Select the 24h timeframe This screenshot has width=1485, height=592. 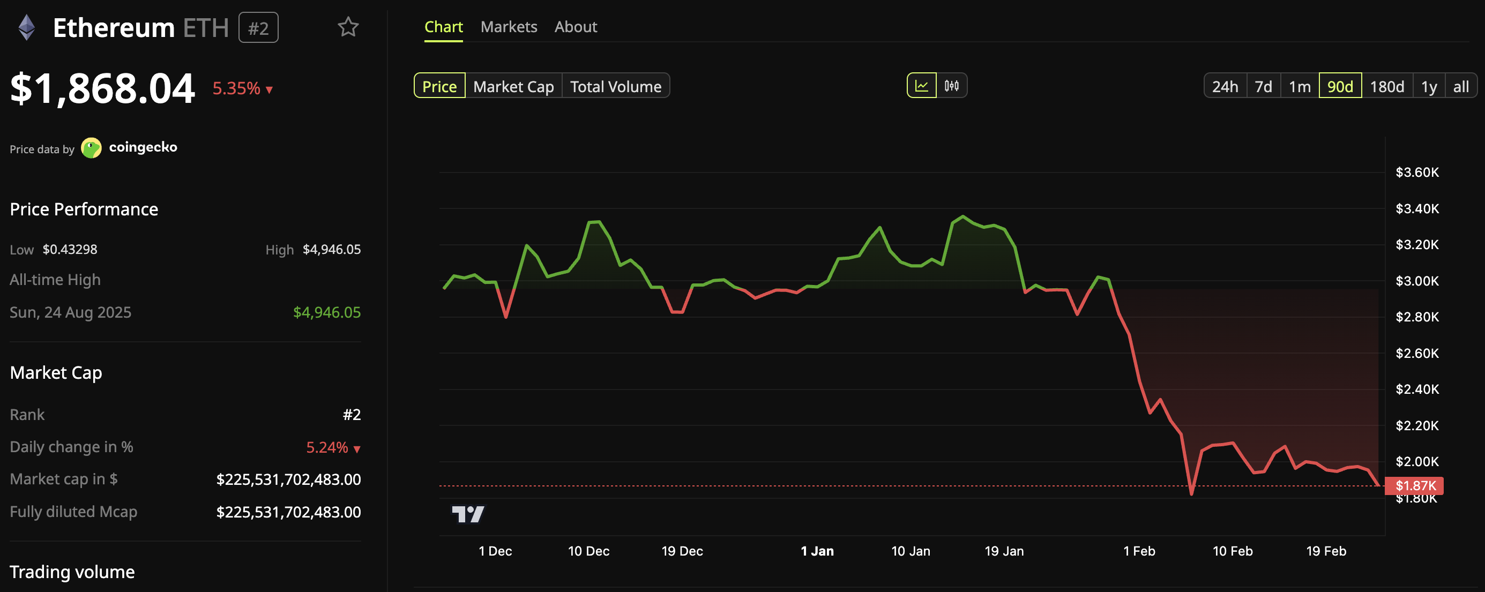point(1226,86)
